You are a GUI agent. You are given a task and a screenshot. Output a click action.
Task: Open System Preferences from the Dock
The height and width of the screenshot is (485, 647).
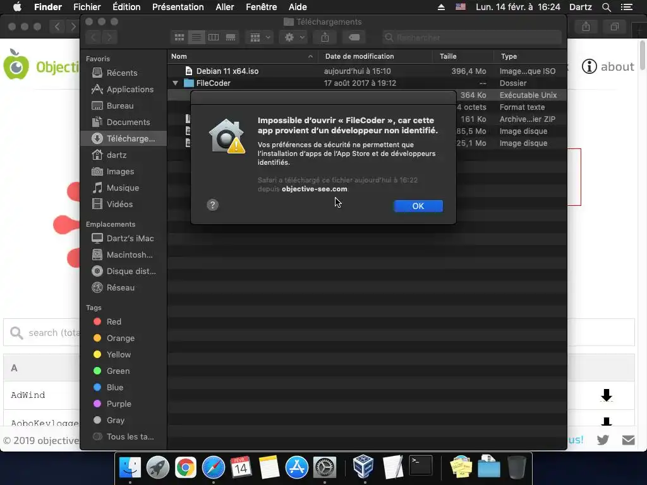click(x=325, y=468)
